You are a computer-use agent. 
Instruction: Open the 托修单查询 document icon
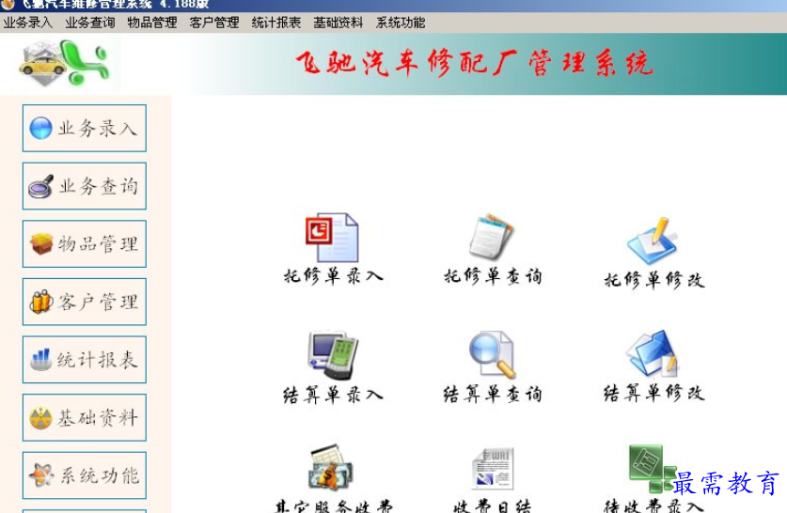[492, 236]
